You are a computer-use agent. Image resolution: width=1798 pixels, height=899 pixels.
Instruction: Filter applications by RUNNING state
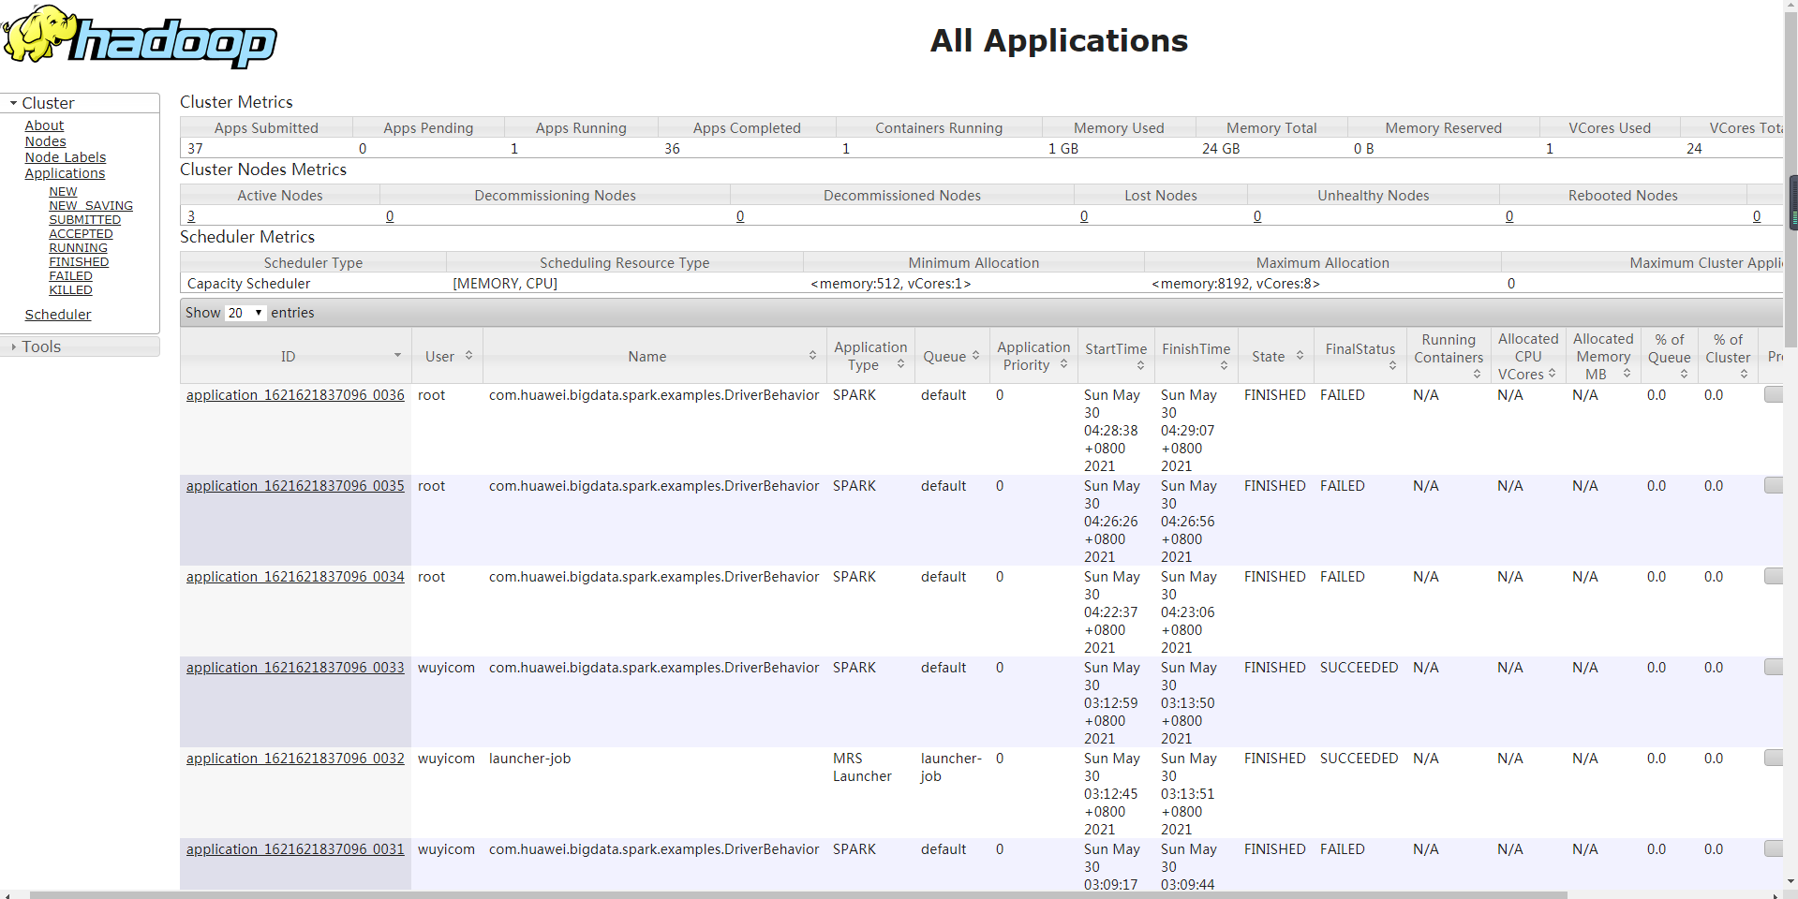[x=78, y=248]
